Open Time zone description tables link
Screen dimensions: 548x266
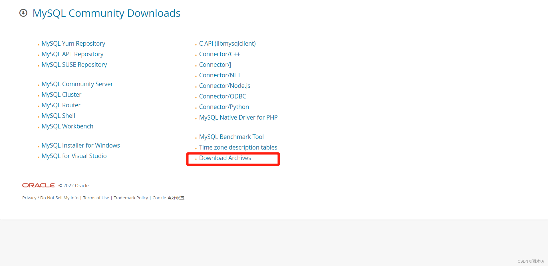(238, 148)
